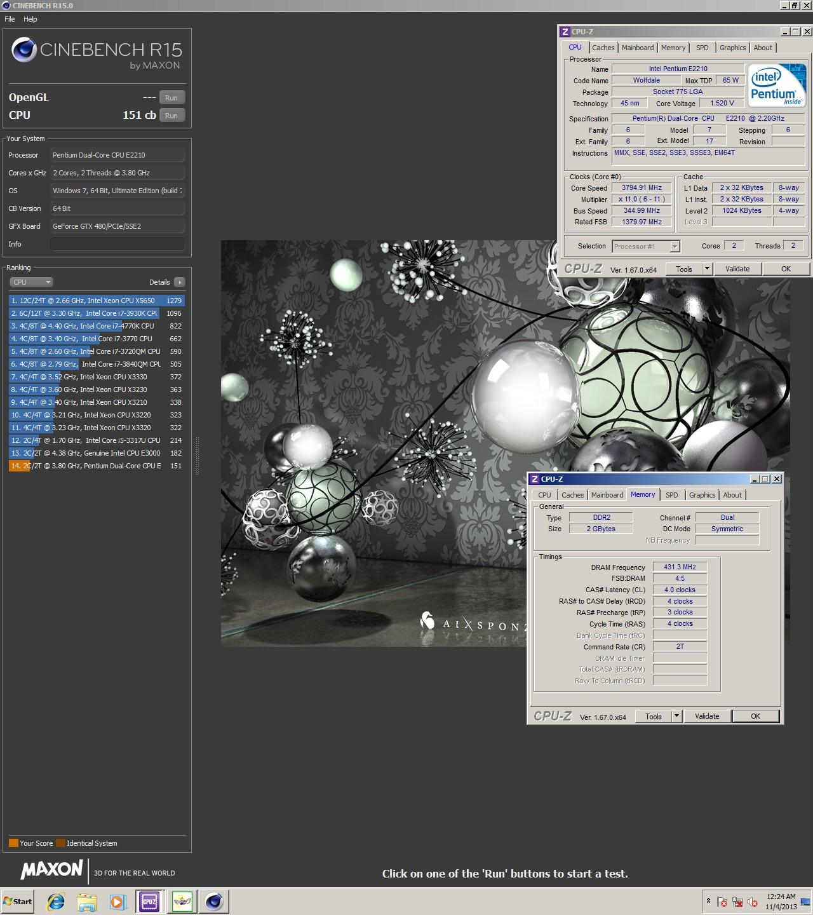Switch to Caches tab in top CPU-Z window
This screenshot has height=915, width=813.
click(x=603, y=48)
